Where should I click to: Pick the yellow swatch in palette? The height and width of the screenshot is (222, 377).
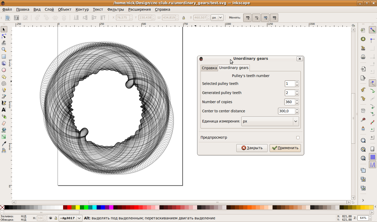pyautogui.click(x=77, y=207)
